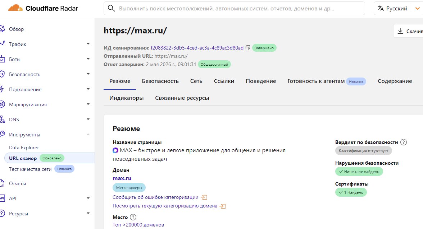Click the Ничего не найдено badge
The width and height of the screenshot is (423, 229).
point(359,172)
